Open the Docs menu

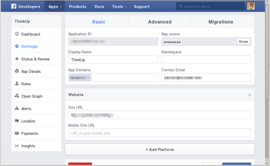tap(99, 7)
